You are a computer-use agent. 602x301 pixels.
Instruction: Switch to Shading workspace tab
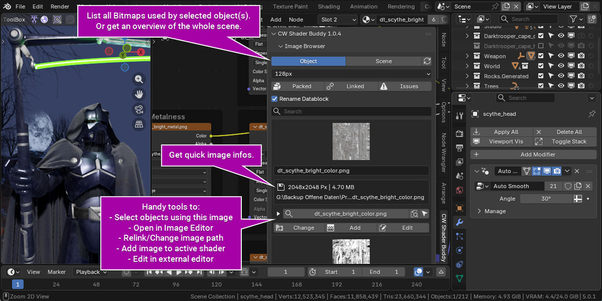point(329,7)
